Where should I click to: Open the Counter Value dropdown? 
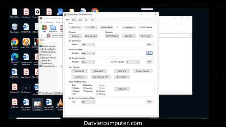click(x=133, y=62)
